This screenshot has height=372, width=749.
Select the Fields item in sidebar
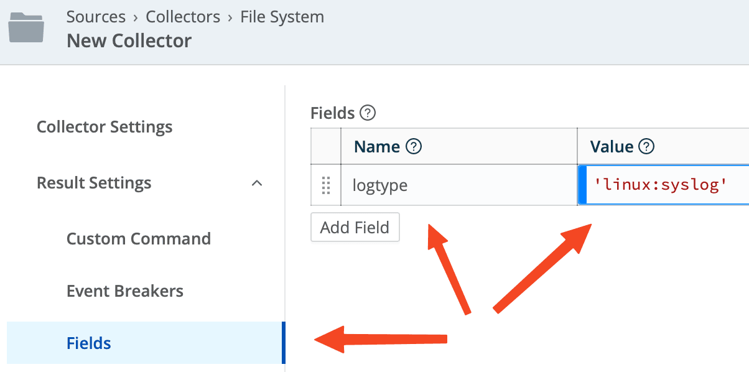point(89,343)
